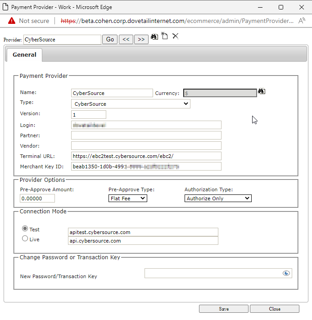Image resolution: width=312 pixels, height=320 pixels.
Task: Click the new provider document icon
Action: (164, 36)
